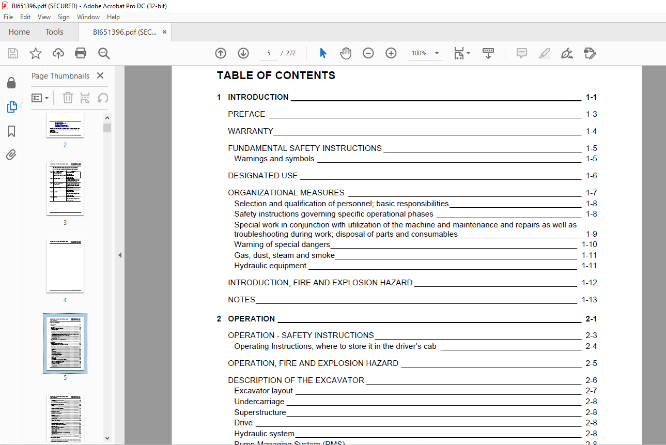Screen dimensions: 666x445
Task: Click the scrolling mode download icon
Action: pyautogui.click(x=488, y=53)
